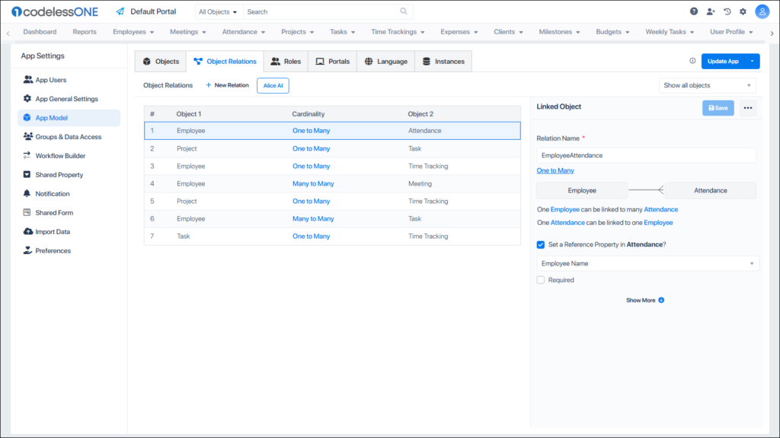Click the info icon beside Update App

tap(692, 61)
